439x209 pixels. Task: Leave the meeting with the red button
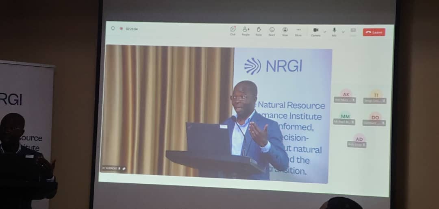(x=374, y=32)
